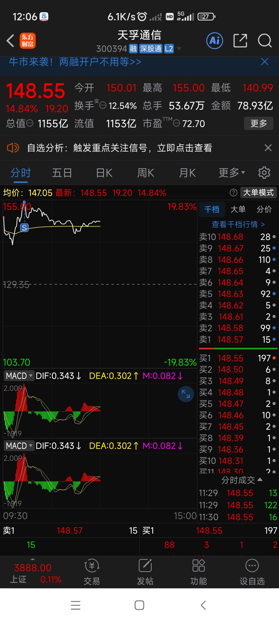Close the 牛市来袭 banner
The height and width of the screenshot is (622, 279).
265,62
